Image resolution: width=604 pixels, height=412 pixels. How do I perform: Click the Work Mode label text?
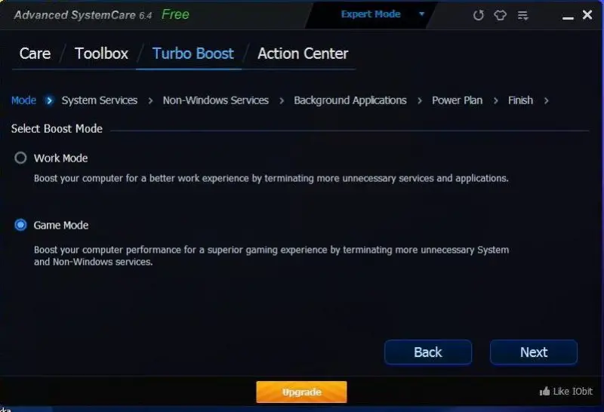pos(61,158)
